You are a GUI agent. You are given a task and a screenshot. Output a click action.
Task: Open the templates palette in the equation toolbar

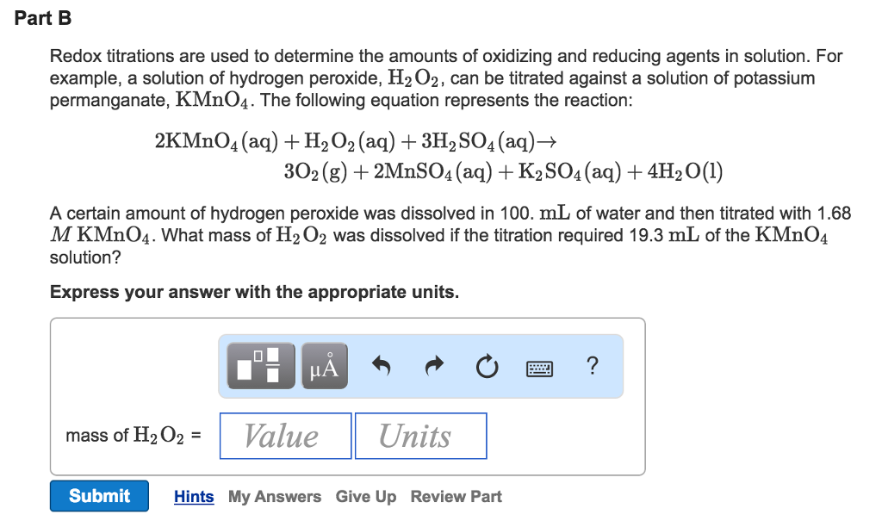tap(259, 365)
